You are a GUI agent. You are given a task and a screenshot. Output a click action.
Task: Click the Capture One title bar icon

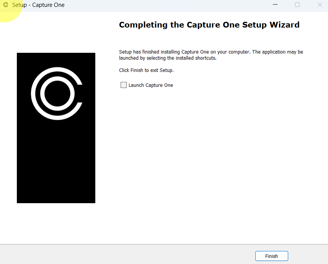coord(6,5)
